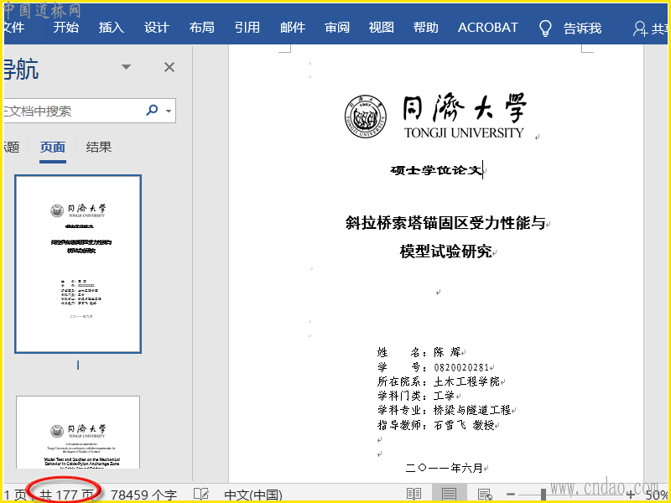
Task: Click the lightbulb Tell Me icon
Action: pos(544,29)
